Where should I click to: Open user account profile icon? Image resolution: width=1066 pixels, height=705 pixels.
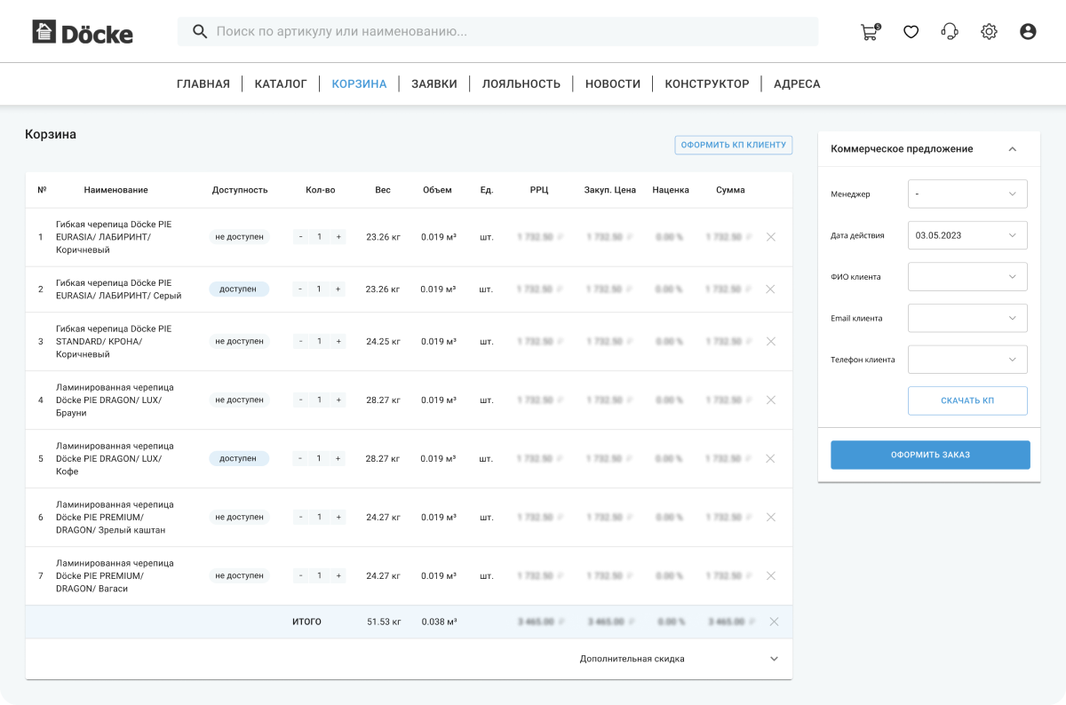1028,32
